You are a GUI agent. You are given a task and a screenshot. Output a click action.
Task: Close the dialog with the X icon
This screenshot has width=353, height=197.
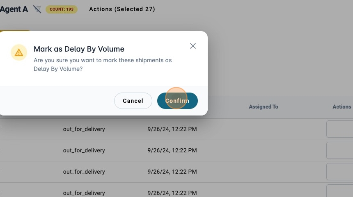pyautogui.click(x=193, y=46)
